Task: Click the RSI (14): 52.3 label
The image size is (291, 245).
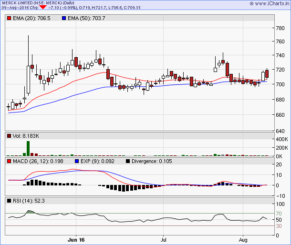Action: pos(29,201)
